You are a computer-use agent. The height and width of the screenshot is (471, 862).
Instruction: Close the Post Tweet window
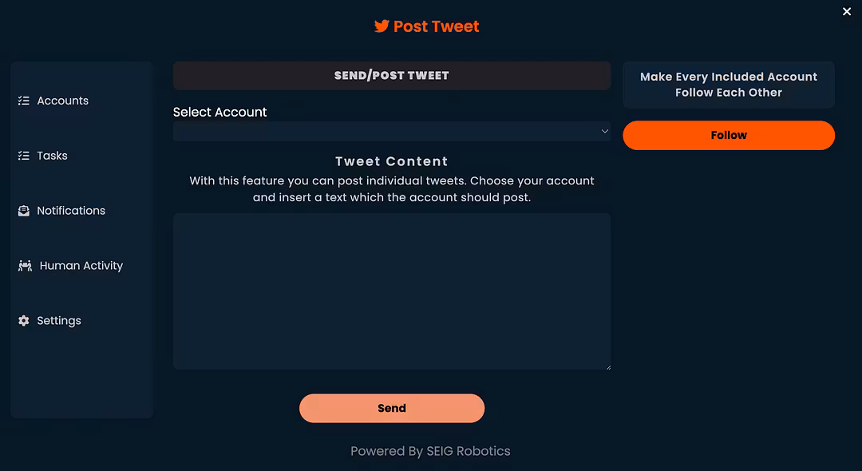(847, 11)
